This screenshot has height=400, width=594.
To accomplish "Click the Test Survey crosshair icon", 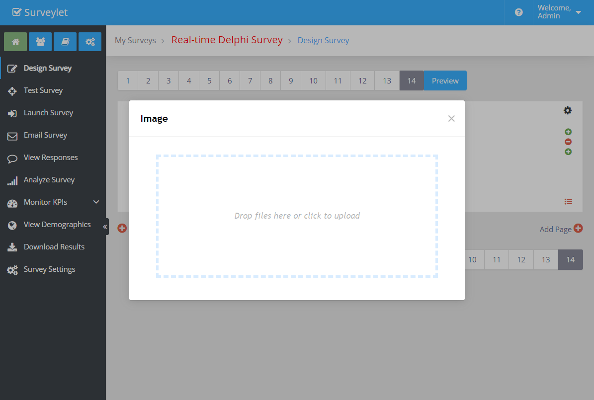I will (12, 91).
